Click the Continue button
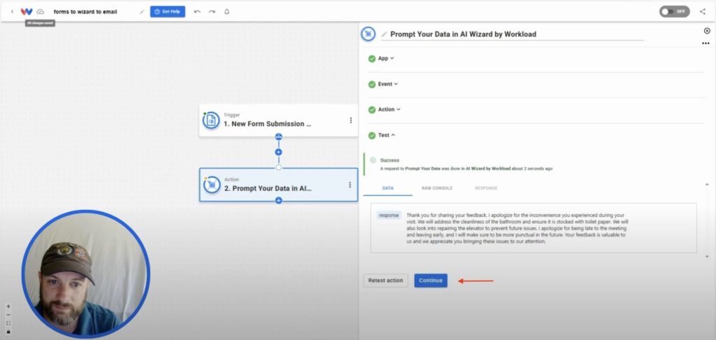This screenshot has width=716, height=340. click(x=431, y=281)
